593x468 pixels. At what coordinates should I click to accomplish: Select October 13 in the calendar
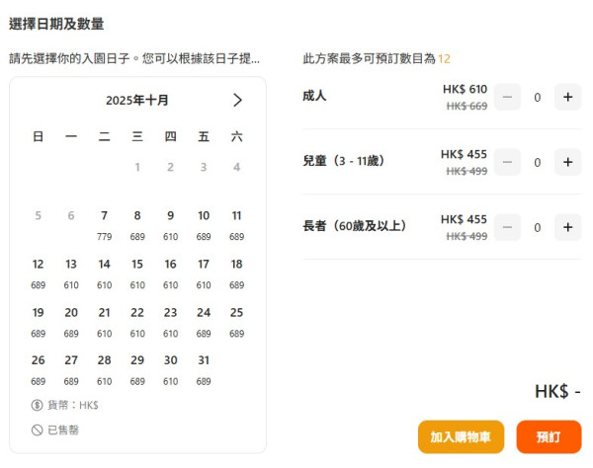71,272
